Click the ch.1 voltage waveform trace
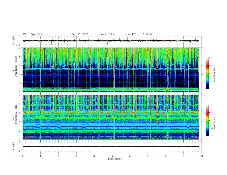227x175 pixels. pyautogui.click(x=111, y=41)
